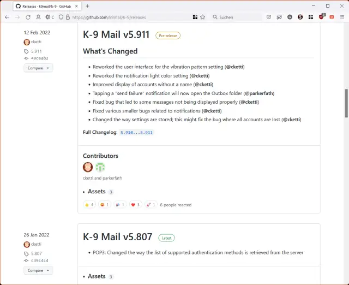This screenshot has width=349, height=285.
Task: Open the Firefox hamburger menu
Action: click(x=342, y=17)
